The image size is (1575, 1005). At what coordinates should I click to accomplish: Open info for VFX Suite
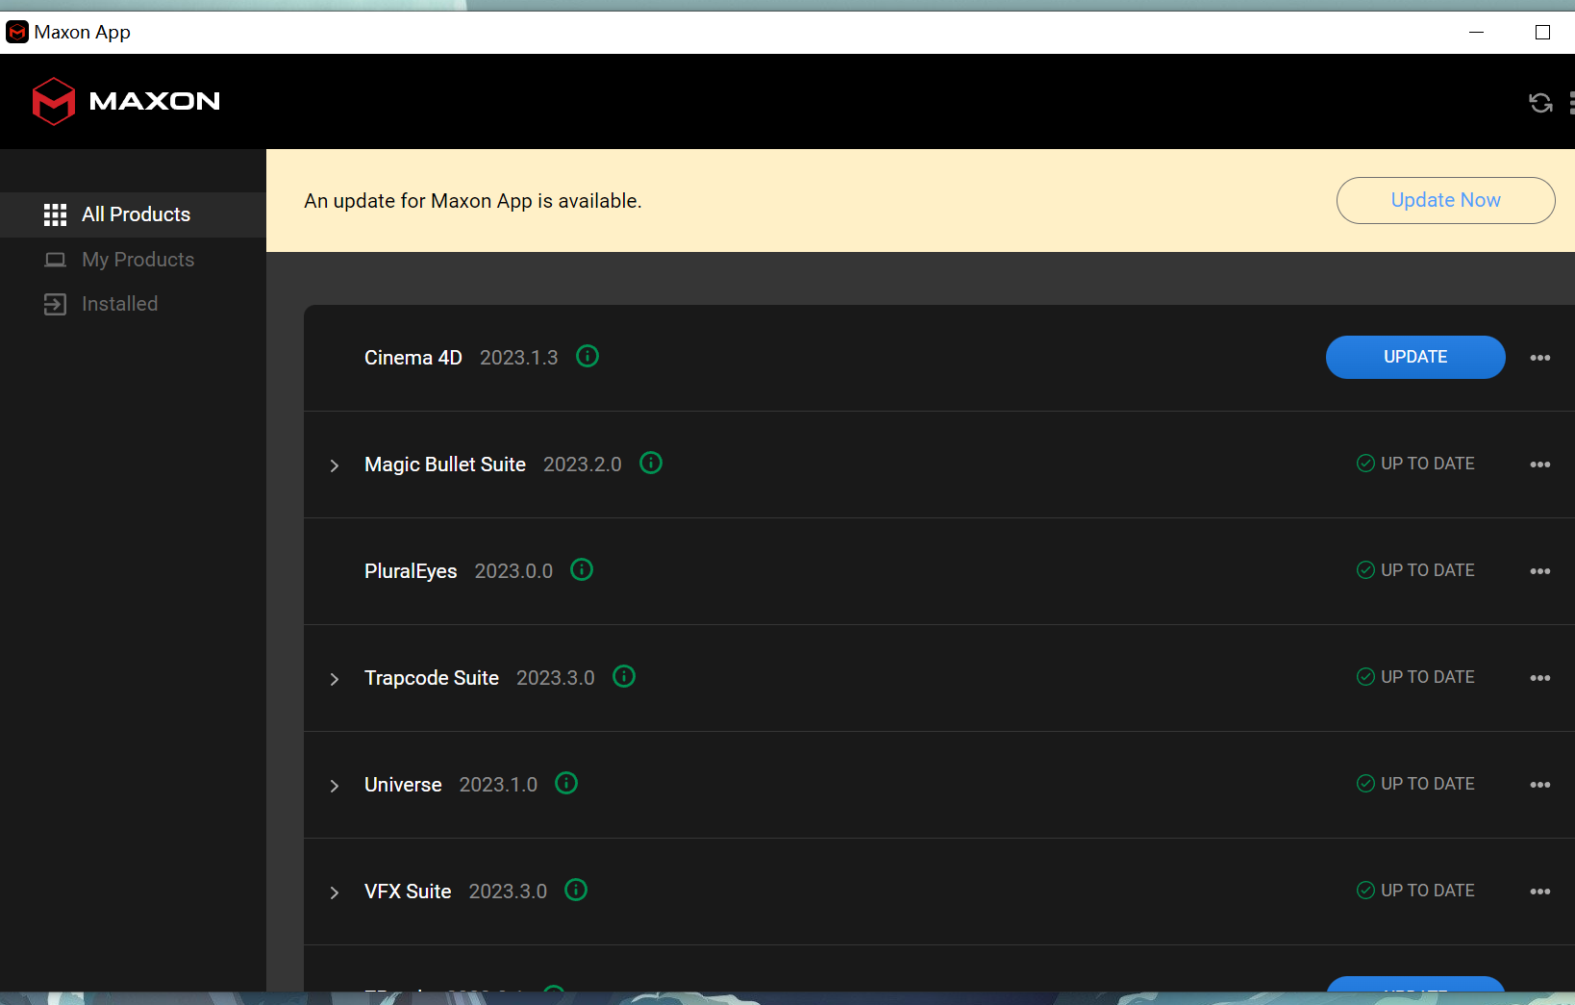[x=576, y=891]
